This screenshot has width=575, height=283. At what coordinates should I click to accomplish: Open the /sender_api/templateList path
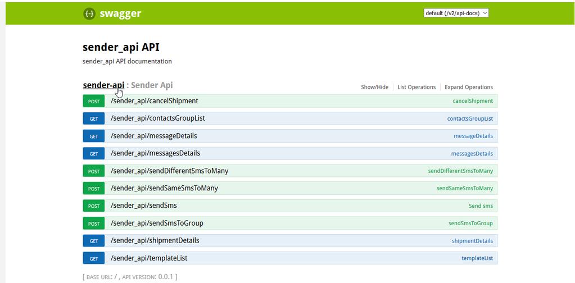point(149,258)
